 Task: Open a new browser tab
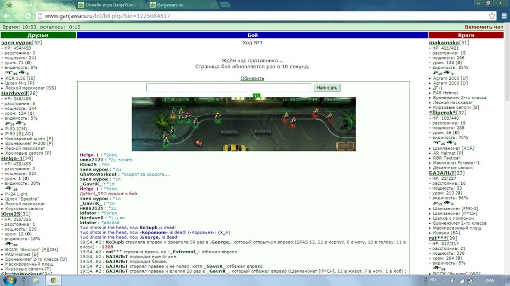coord(225,5)
